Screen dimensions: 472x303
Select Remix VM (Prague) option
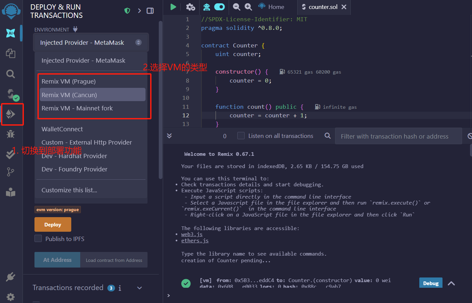click(x=92, y=82)
